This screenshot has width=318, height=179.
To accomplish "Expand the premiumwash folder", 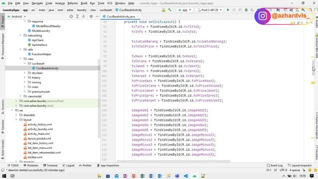I will tap(25, 91).
